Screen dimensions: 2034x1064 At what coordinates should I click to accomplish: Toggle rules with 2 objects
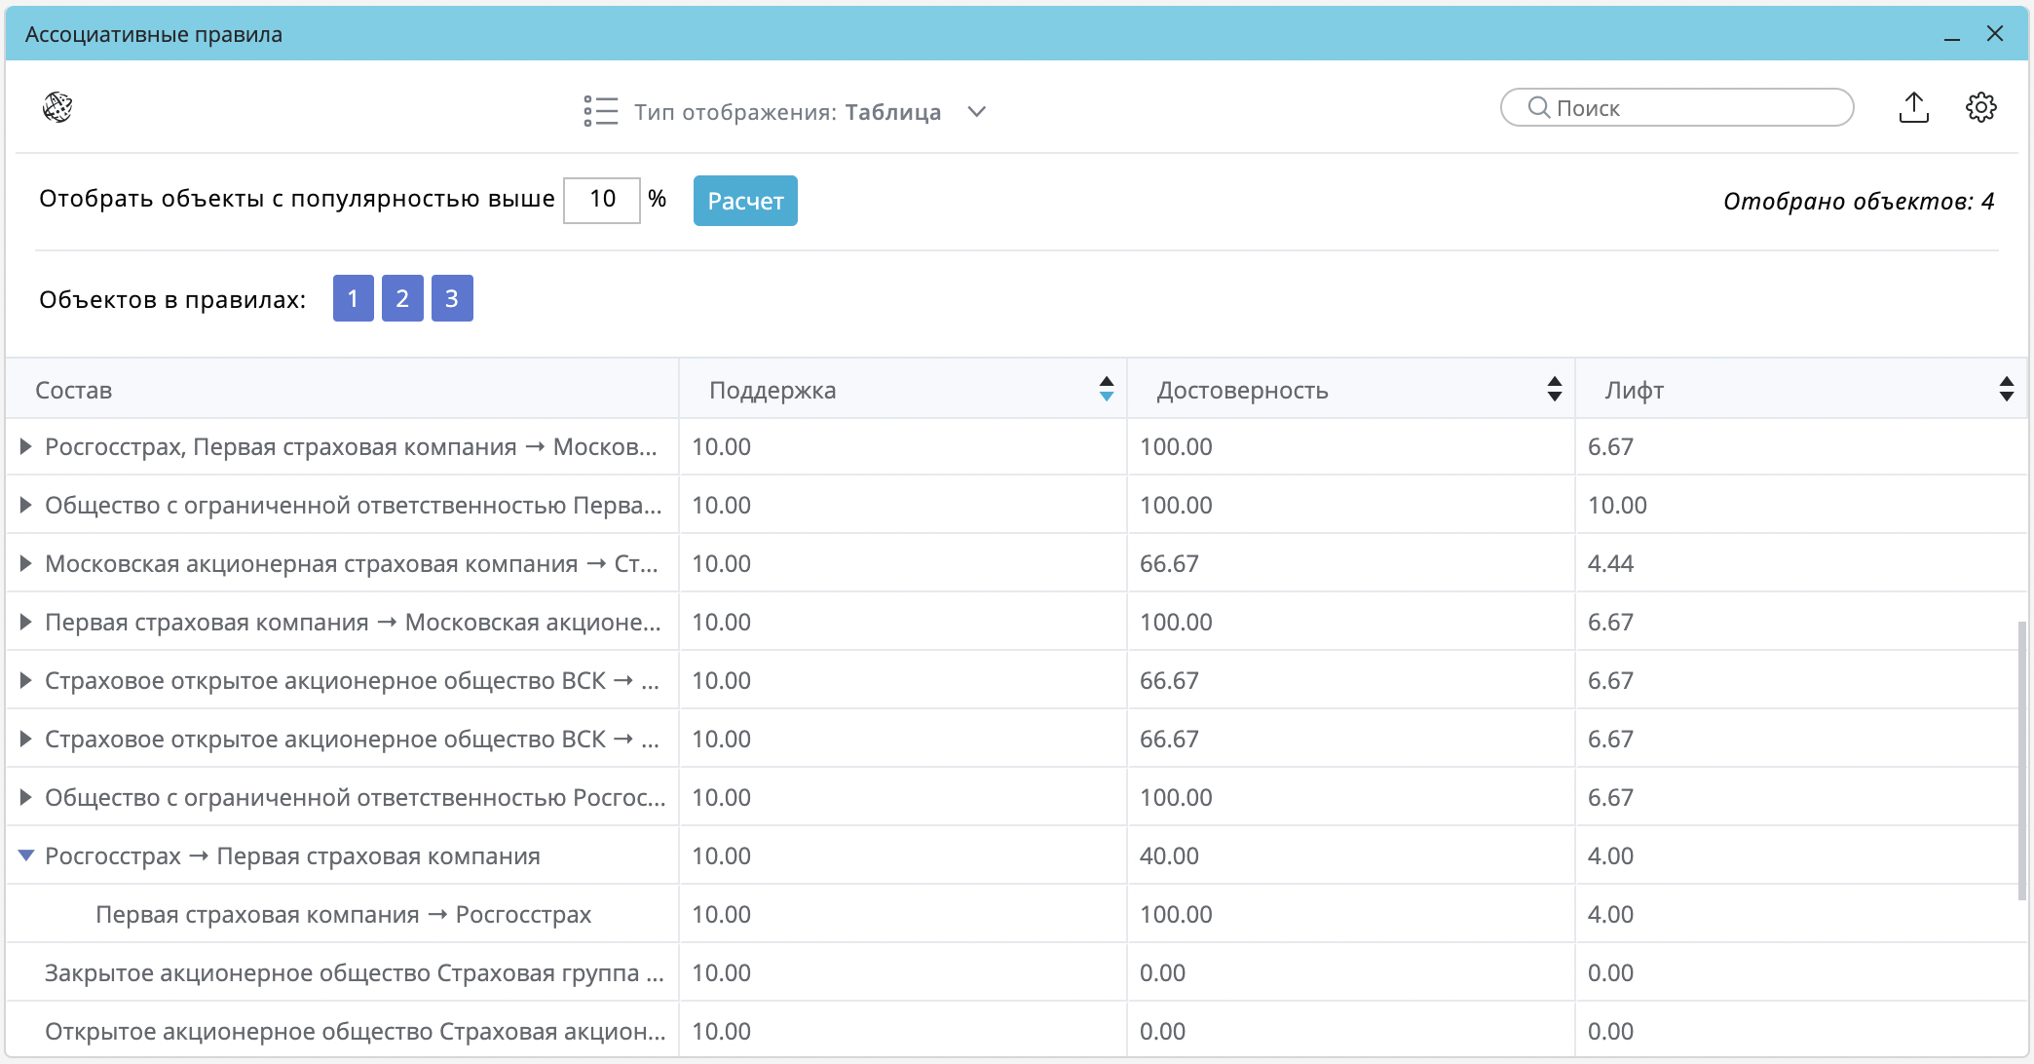coord(402,298)
